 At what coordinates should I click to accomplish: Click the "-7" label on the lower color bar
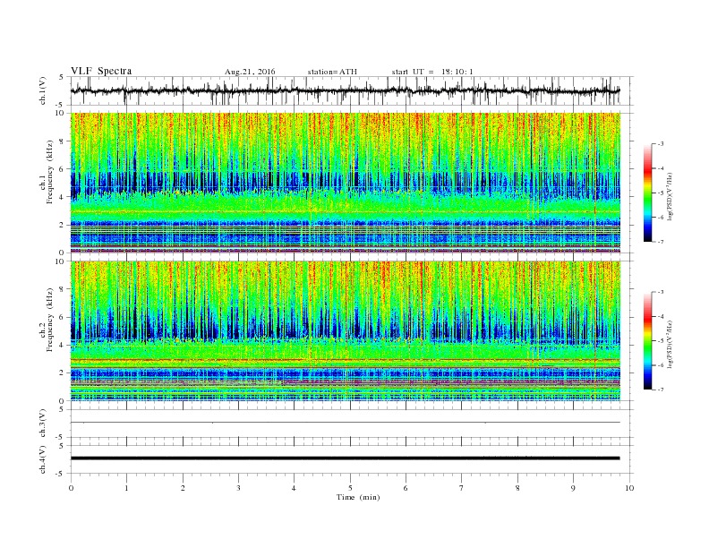(661, 390)
